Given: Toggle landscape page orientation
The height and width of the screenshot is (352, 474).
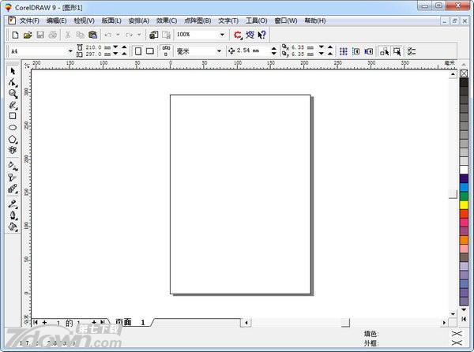Looking at the screenshot, I should pyautogui.click(x=150, y=51).
